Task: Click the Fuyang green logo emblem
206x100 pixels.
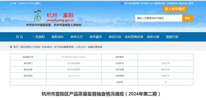Action: (x=38, y=16)
